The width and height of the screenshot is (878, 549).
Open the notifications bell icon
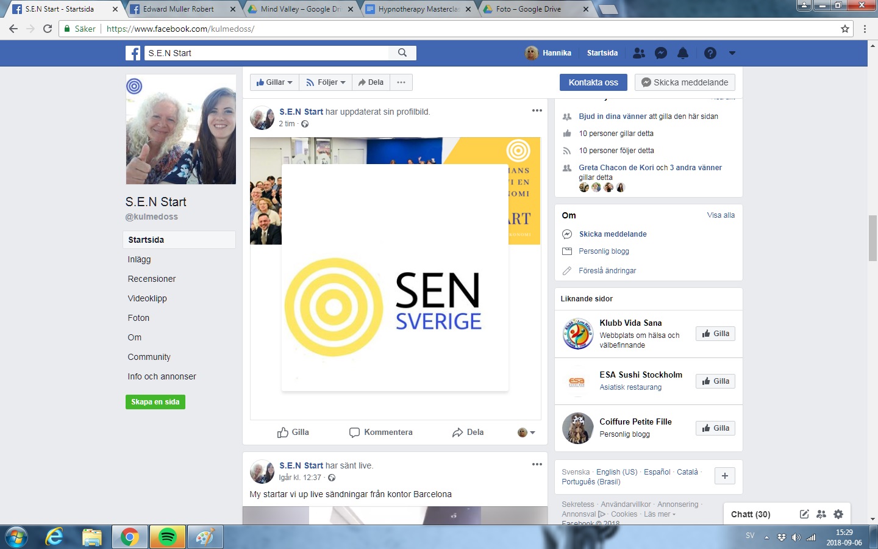click(683, 53)
